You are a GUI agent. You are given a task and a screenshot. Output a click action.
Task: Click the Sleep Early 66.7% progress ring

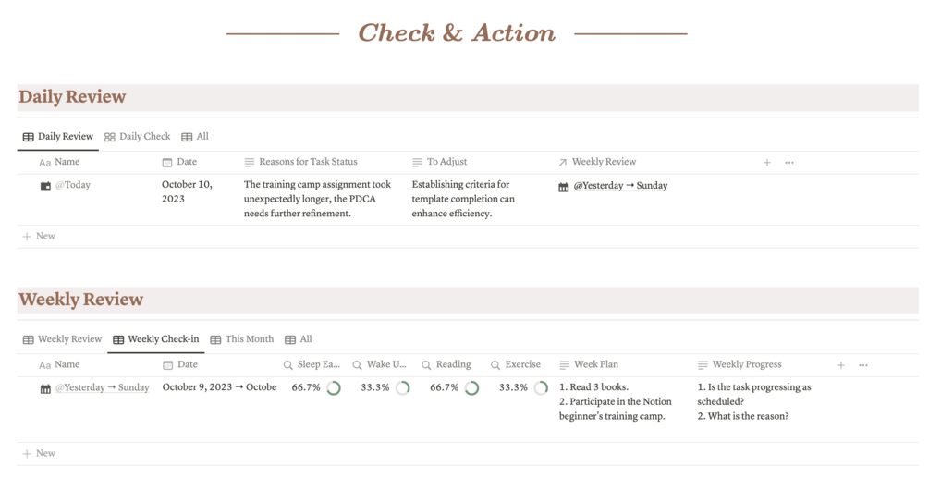[334, 388]
